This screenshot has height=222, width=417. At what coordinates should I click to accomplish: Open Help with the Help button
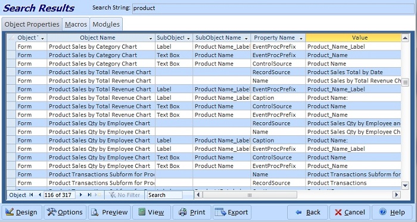point(392,212)
